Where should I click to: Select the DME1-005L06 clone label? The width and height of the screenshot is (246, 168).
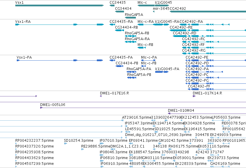point(53,105)
